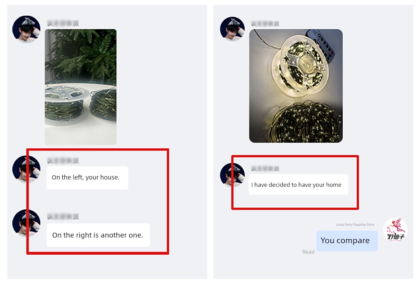Screen dimensions: 420x282
Task: Open the photo of the glowing light reel
Action: coord(296,86)
